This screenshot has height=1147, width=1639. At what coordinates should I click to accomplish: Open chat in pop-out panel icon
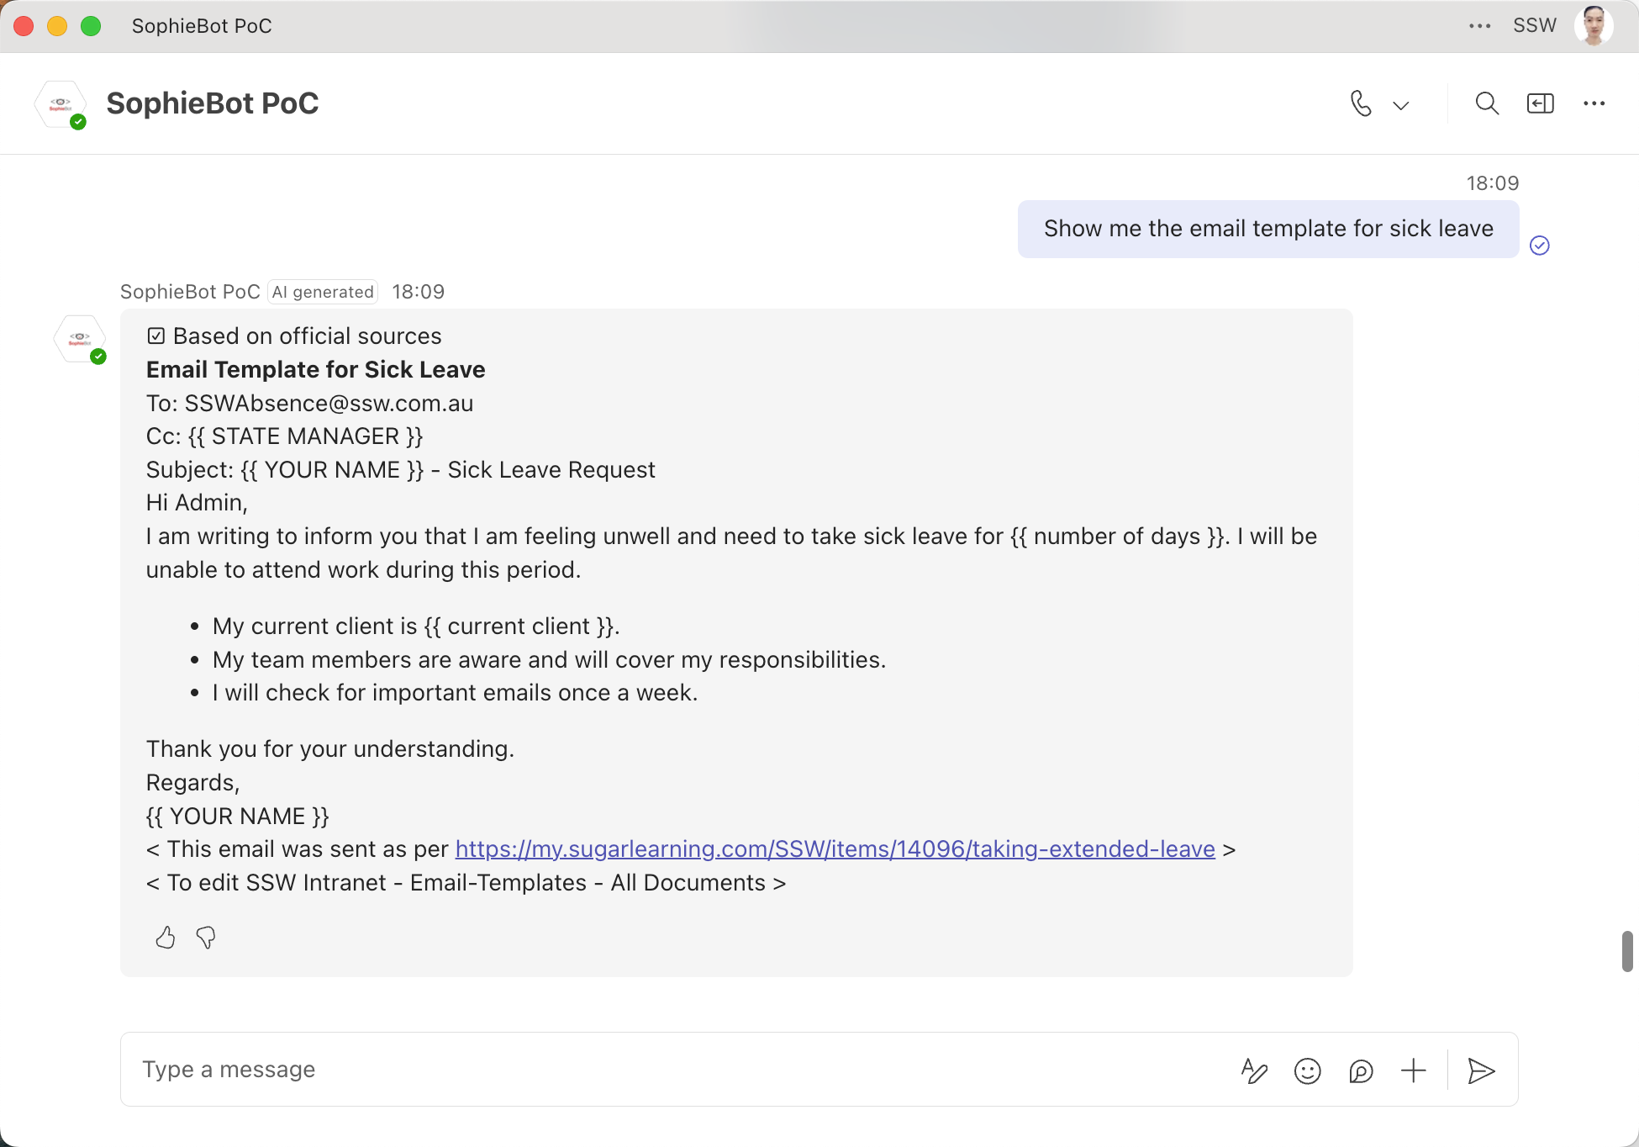click(x=1540, y=103)
